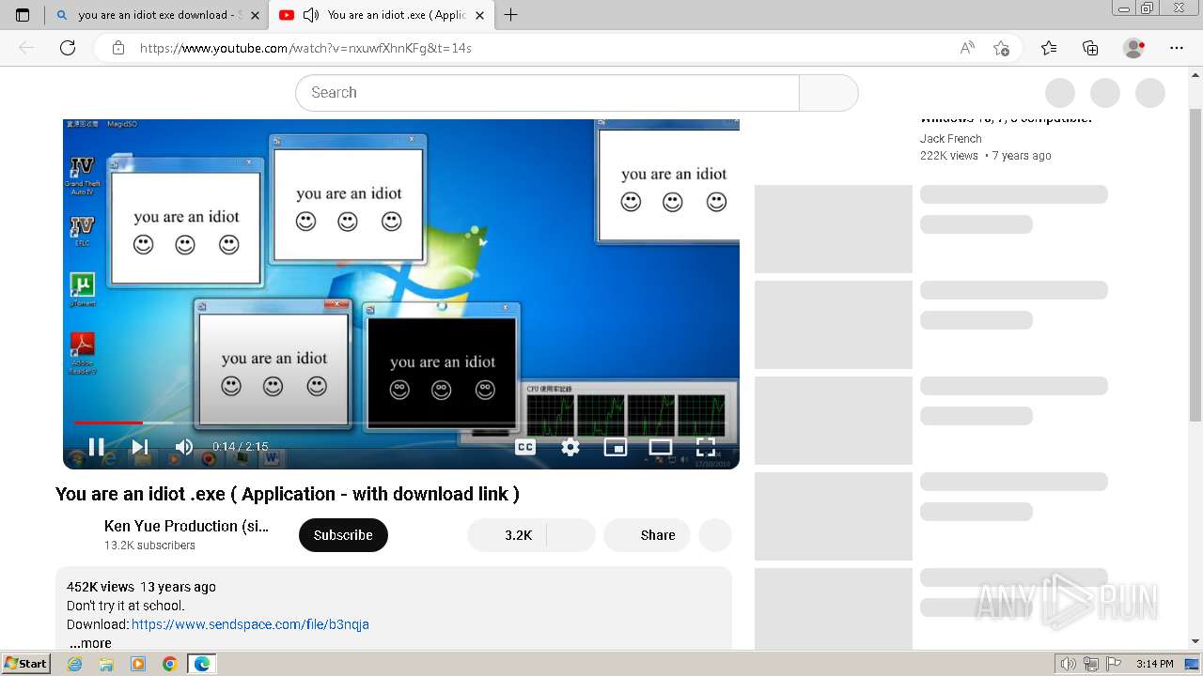Screen dimensions: 1203x676
Task: Open the Favorites list
Action: click(1049, 48)
